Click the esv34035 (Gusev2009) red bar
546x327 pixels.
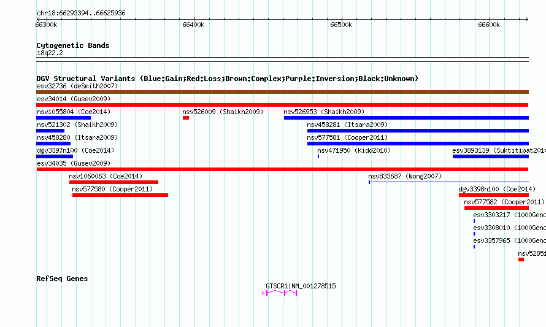pos(282,169)
